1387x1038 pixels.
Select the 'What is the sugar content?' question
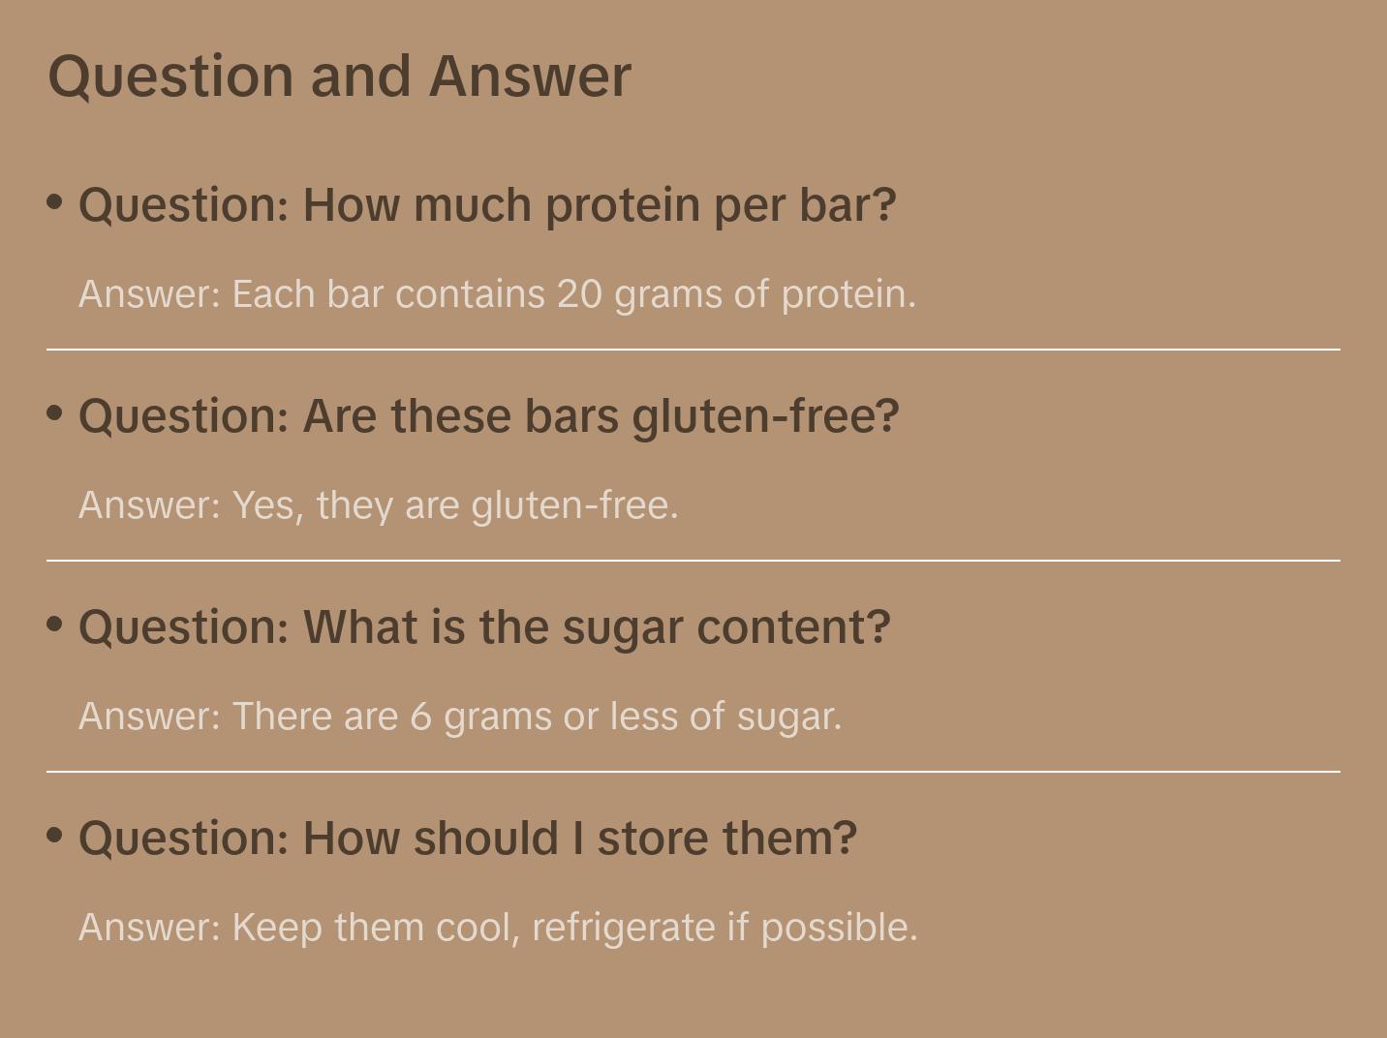(x=484, y=627)
